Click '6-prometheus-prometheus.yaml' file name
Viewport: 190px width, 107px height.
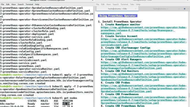20,66
